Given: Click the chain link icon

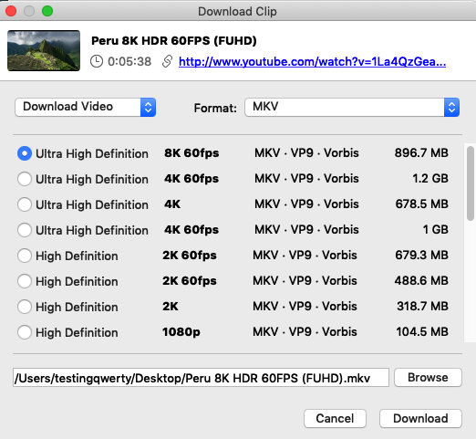Looking at the screenshot, I should [x=167, y=61].
